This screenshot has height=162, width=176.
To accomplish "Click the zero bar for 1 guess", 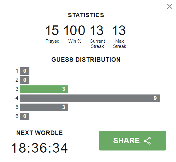I will click(25, 71).
